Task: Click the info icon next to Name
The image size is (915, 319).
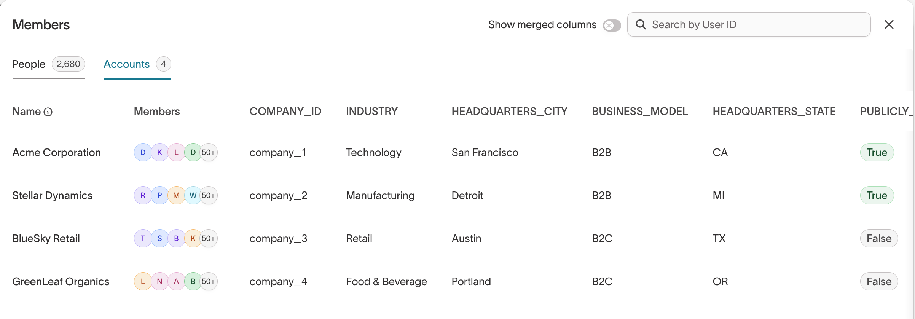Action: (48, 112)
